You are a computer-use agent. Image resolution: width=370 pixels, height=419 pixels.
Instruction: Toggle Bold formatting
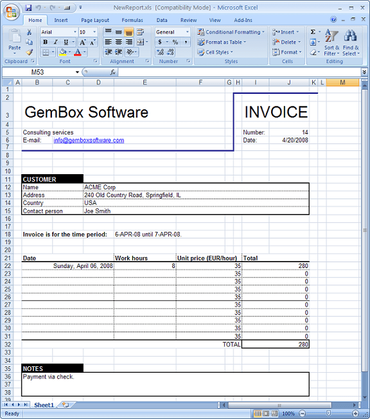point(46,42)
